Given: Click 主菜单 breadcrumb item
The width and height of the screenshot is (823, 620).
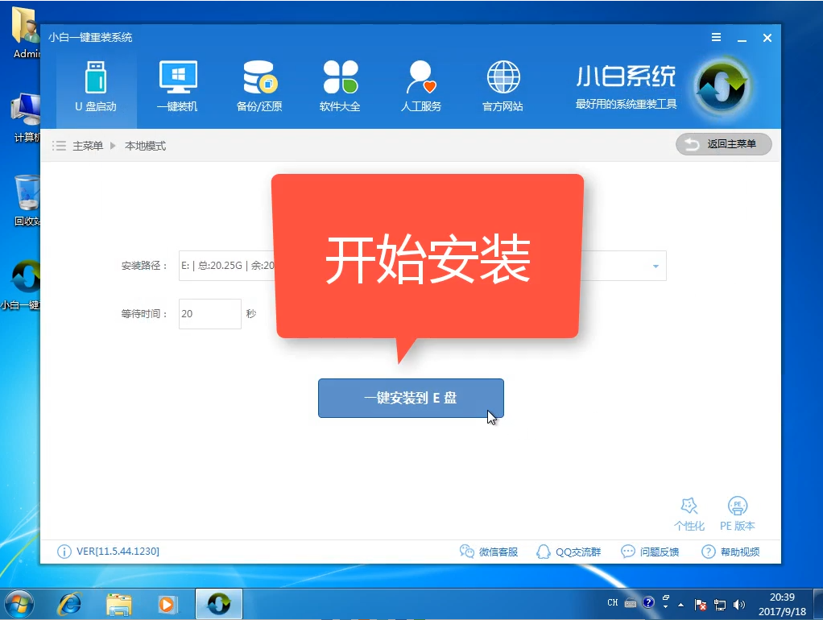Looking at the screenshot, I should (88, 146).
